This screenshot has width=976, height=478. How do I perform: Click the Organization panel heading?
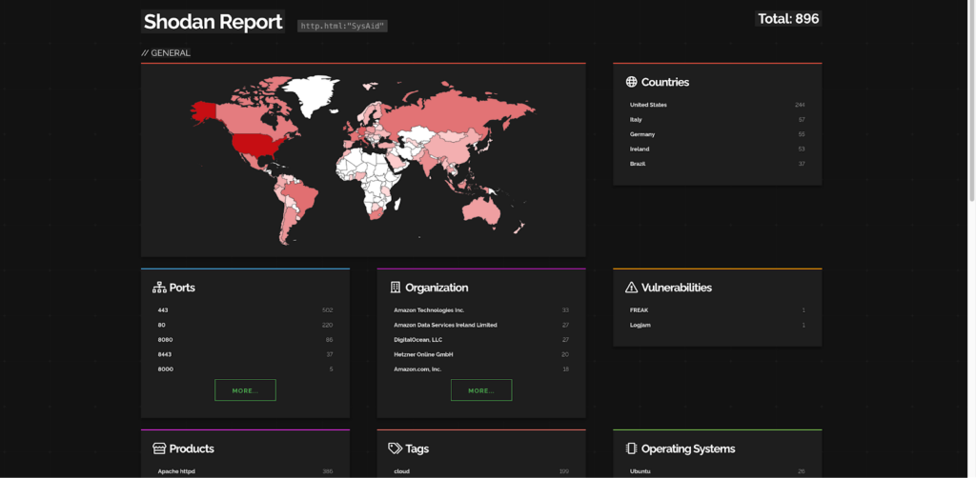(437, 288)
